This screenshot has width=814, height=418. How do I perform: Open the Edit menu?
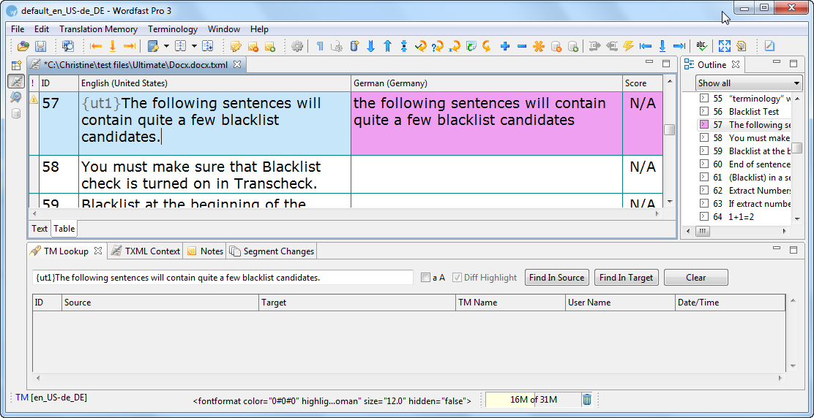[x=42, y=29]
